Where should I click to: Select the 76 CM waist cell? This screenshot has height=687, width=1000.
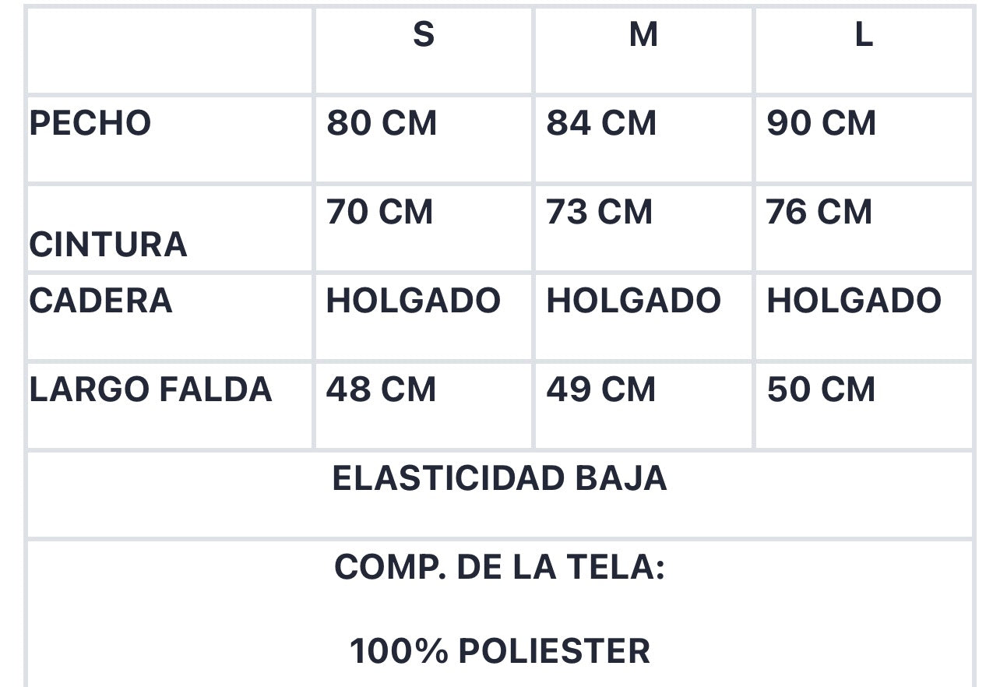tap(819, 212)
